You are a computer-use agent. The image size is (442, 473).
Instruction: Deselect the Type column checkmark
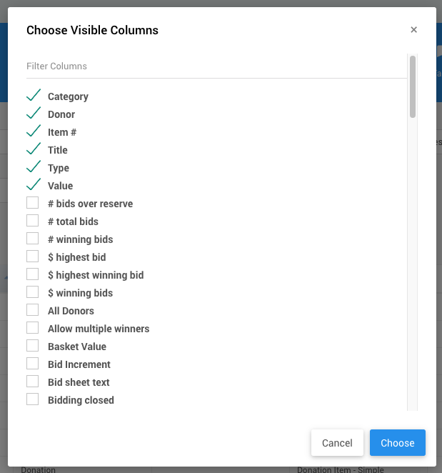[33, 167]
